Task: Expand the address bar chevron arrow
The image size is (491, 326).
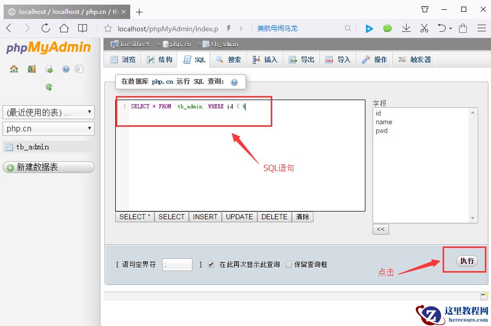Action: (241, 28)
